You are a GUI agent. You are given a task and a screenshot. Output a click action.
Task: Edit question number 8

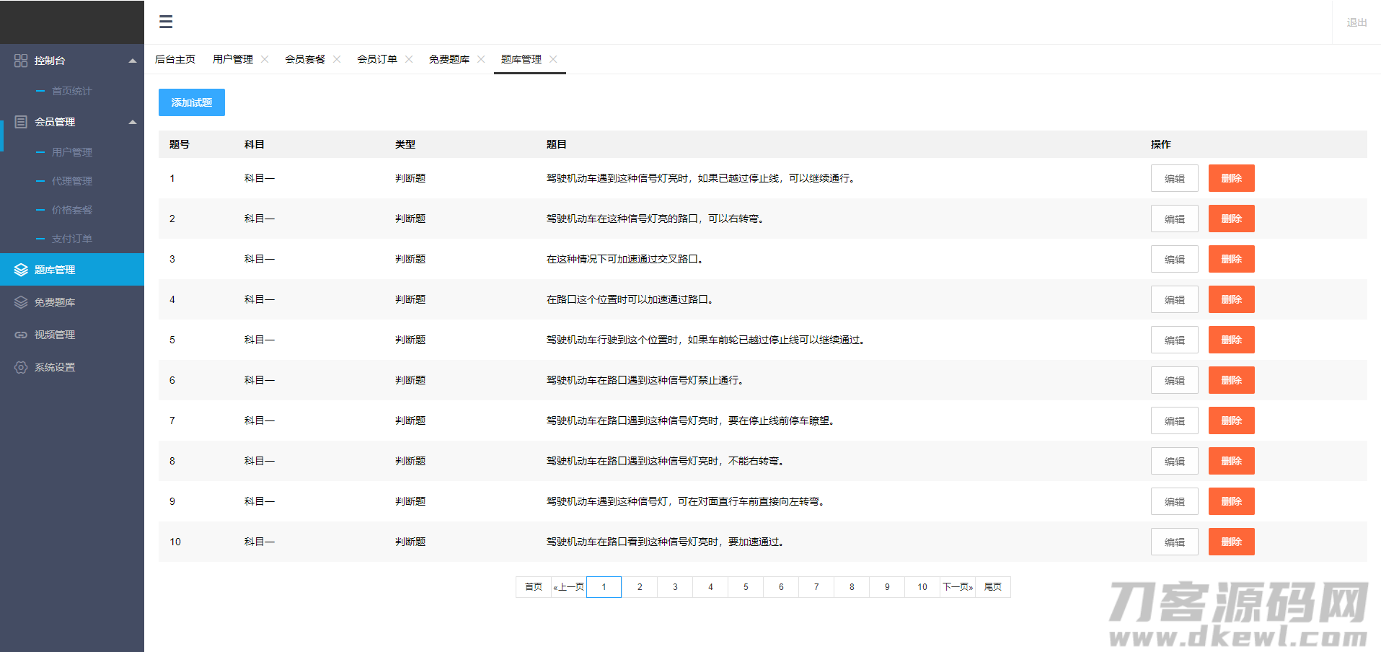tap(1174, 461)
